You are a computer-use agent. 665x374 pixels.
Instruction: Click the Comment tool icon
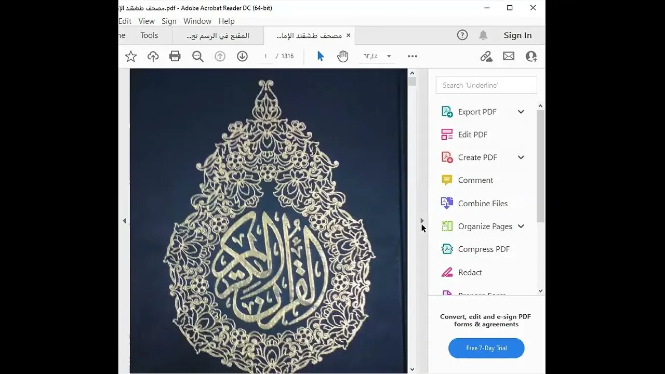click(x=447, y=180)
